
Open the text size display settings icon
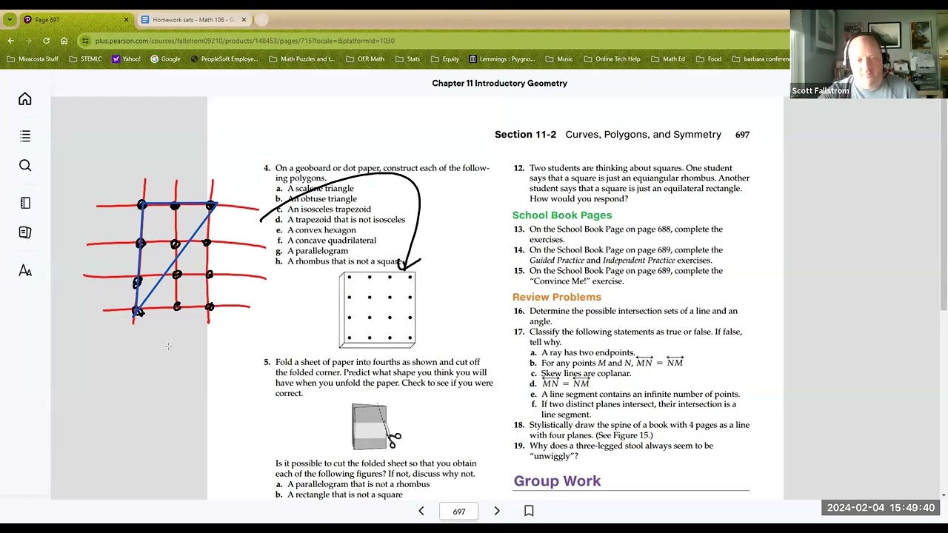[25, 271]
